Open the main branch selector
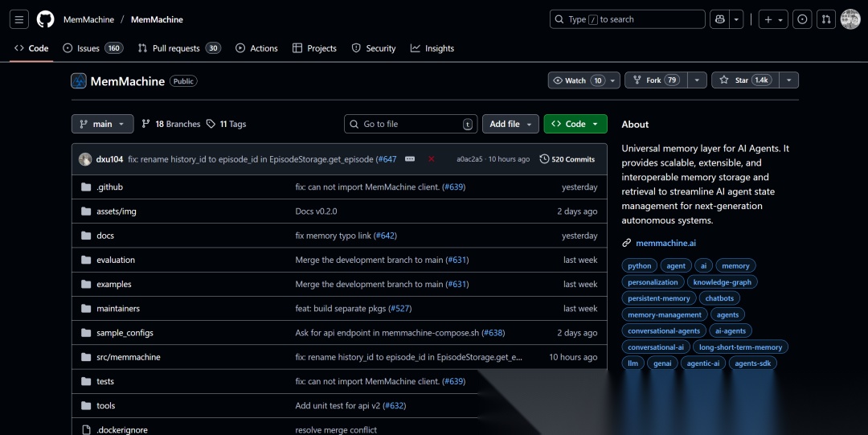Viewport: 868px width, 435px height. tap(102, 124)
